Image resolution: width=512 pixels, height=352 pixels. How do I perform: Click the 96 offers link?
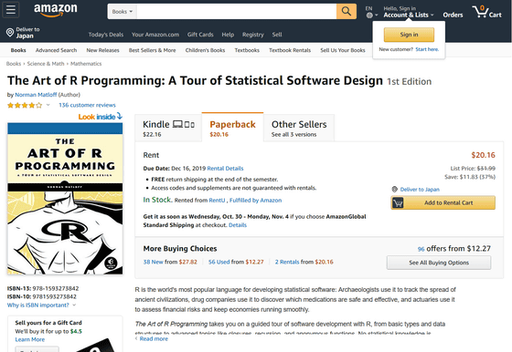(421, 249)
